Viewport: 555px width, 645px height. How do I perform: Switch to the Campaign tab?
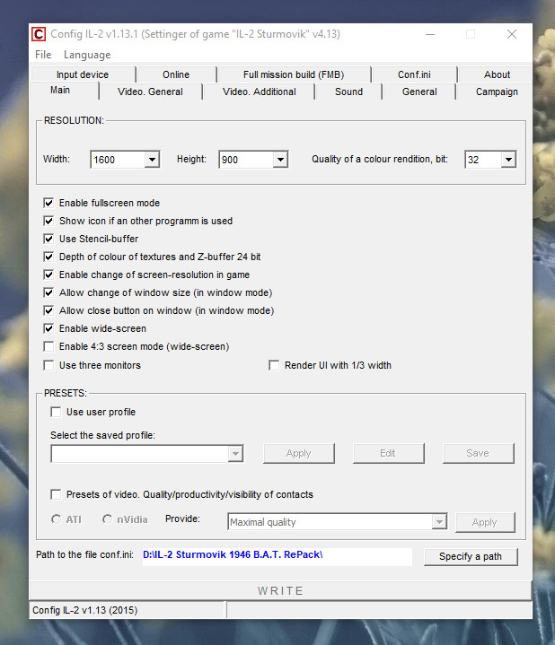(497, 92)
